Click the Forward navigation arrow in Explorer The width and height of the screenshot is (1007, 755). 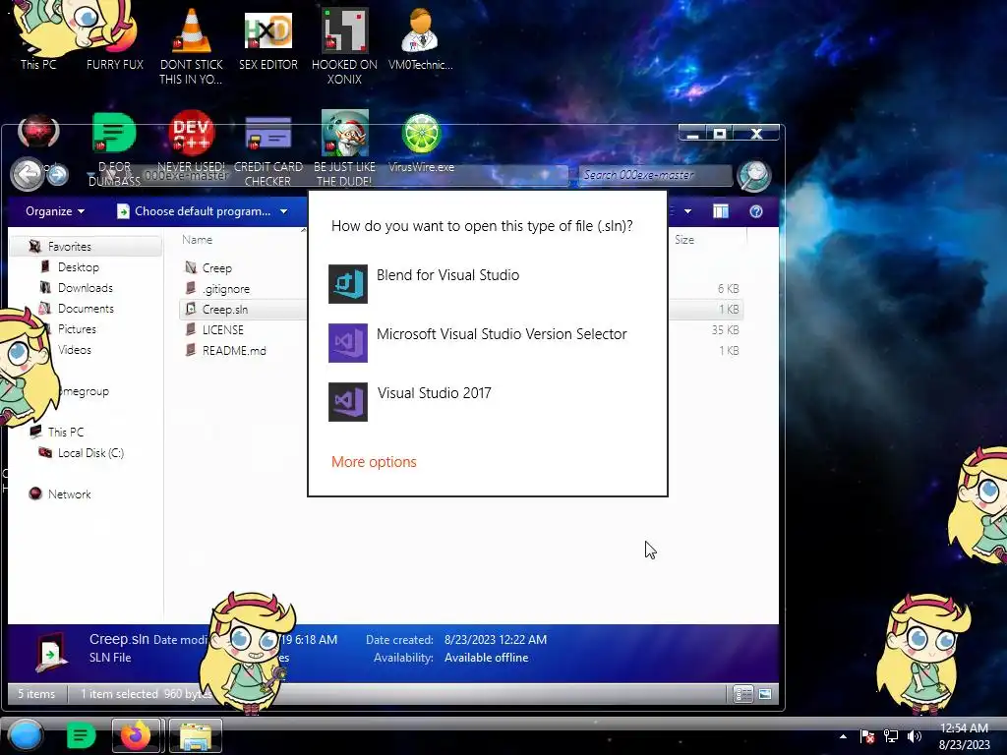[x=58, y=175]
